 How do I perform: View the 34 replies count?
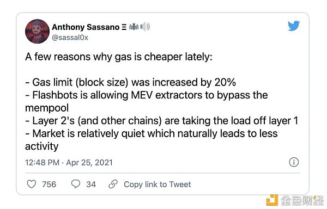(91, 184)
